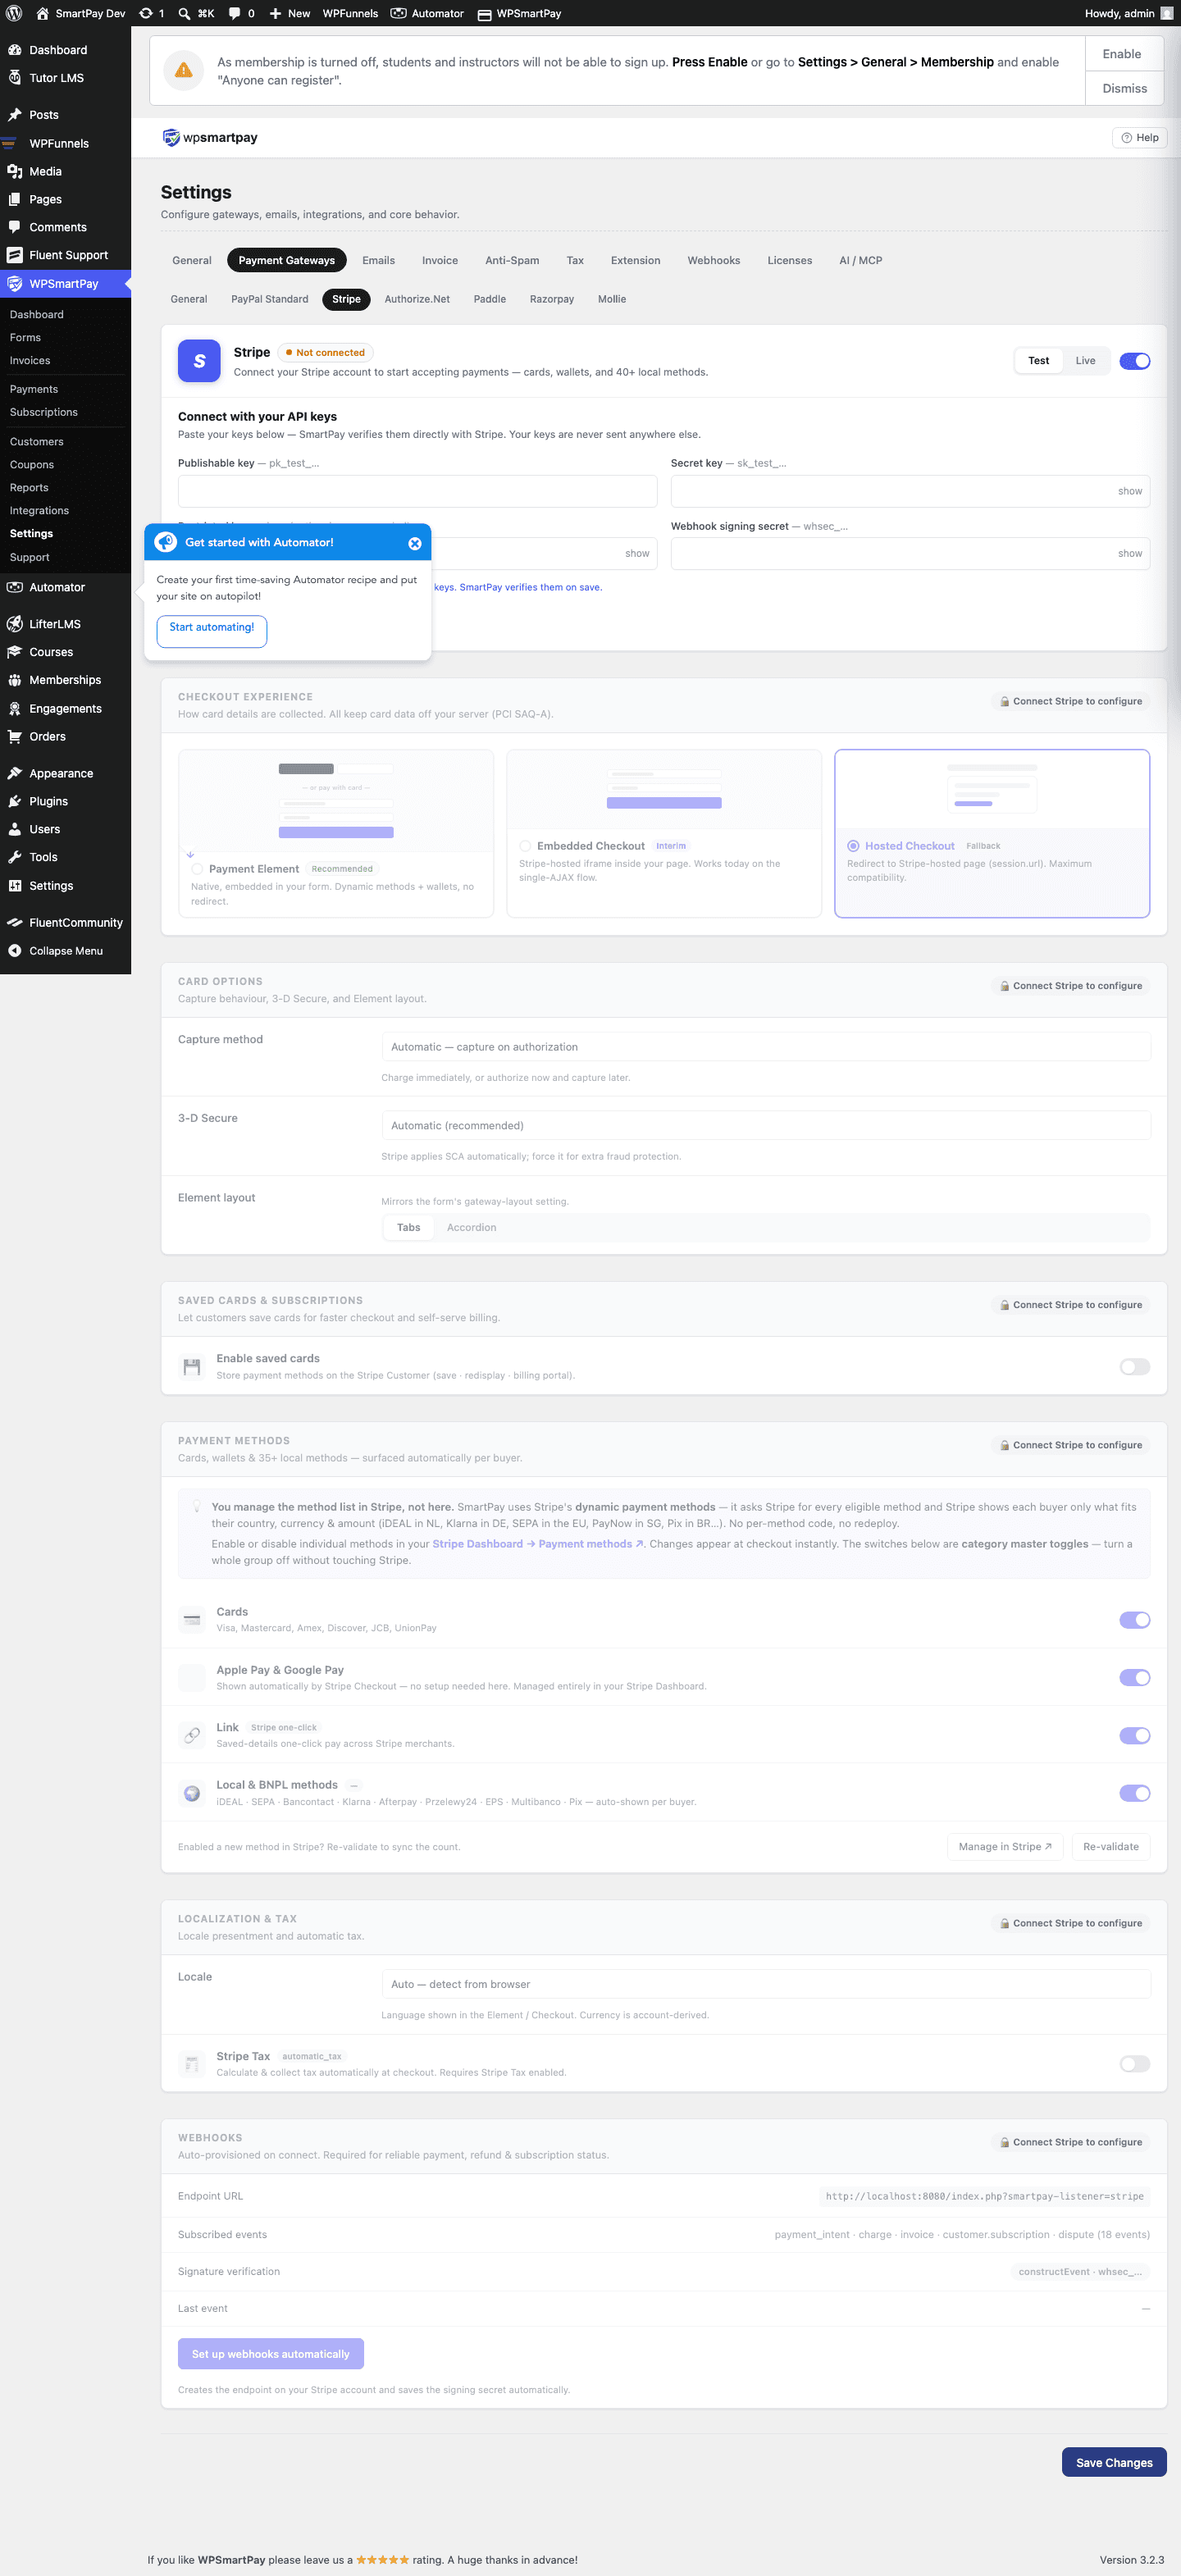Open the SmartPay Dev home icon

[x=42, y=13]
